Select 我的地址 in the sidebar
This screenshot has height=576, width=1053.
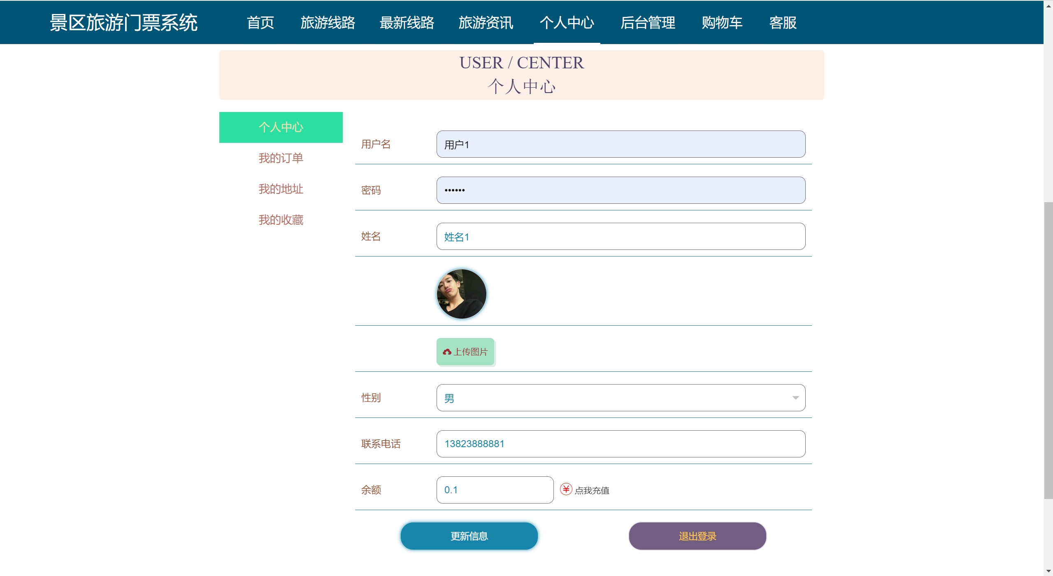(x=281, y=189)
